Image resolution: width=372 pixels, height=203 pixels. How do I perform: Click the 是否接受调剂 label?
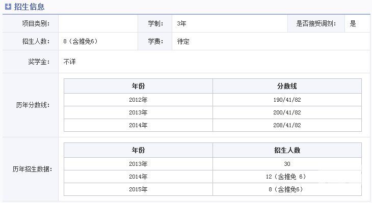[316, 23]
